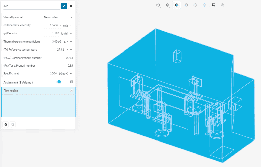261x167 pixels.
Task: Click the small trash icon at panel bottom
Action: point(12,124)
